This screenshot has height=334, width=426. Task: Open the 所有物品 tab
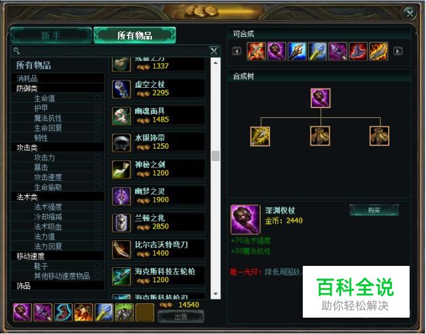[135, 35]
